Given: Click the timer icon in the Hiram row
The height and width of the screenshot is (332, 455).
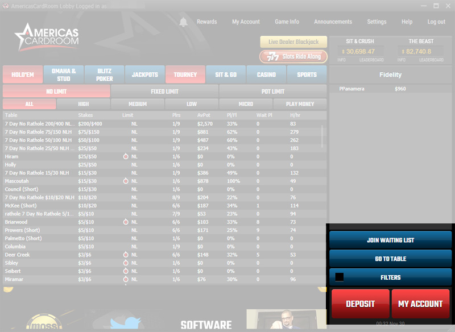Looking at the screenshot, I should (126, 156).
